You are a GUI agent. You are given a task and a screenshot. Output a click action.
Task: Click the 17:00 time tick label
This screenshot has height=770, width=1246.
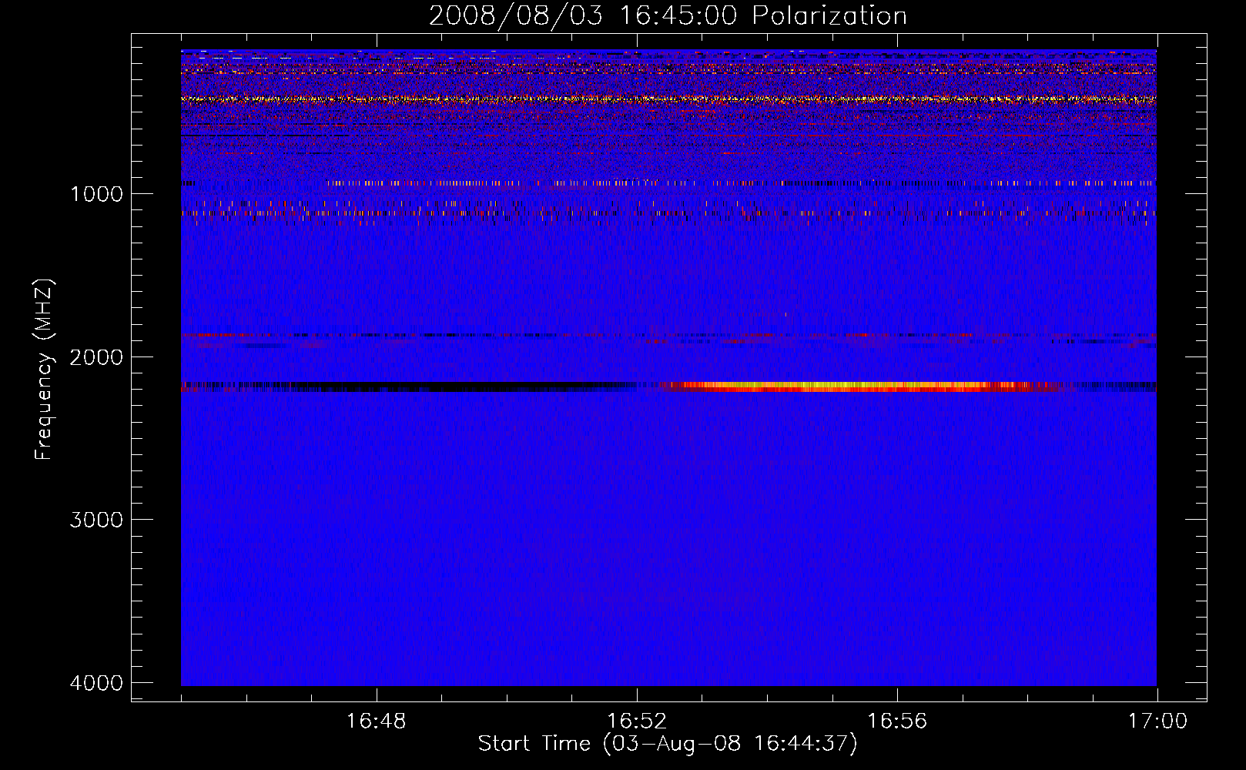pos(1157,721)
